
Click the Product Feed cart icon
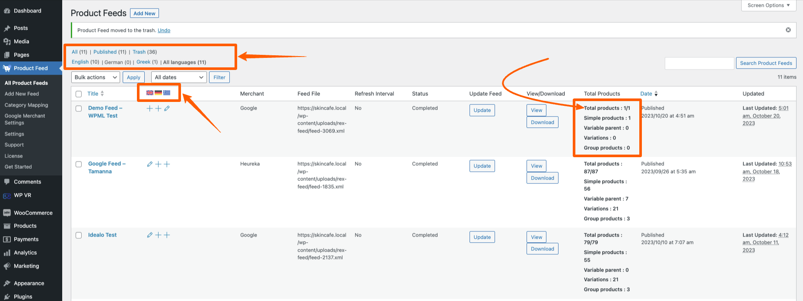[x=7, y=68]
